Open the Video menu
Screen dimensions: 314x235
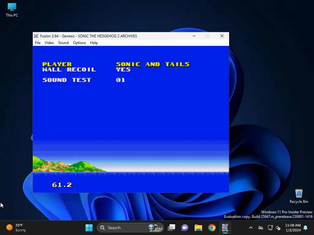pyautogui.click(x=49, y=43)
